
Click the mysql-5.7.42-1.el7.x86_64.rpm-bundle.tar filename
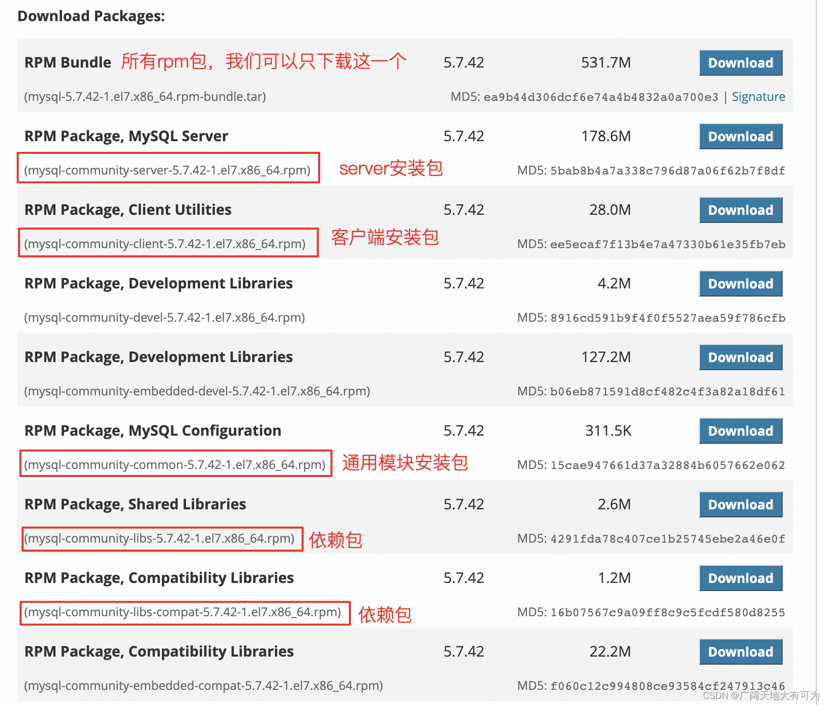(145, 96)
